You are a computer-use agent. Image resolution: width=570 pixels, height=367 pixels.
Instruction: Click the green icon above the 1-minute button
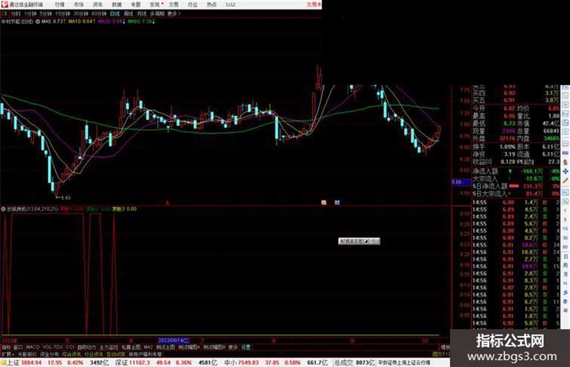coord(565,202)
